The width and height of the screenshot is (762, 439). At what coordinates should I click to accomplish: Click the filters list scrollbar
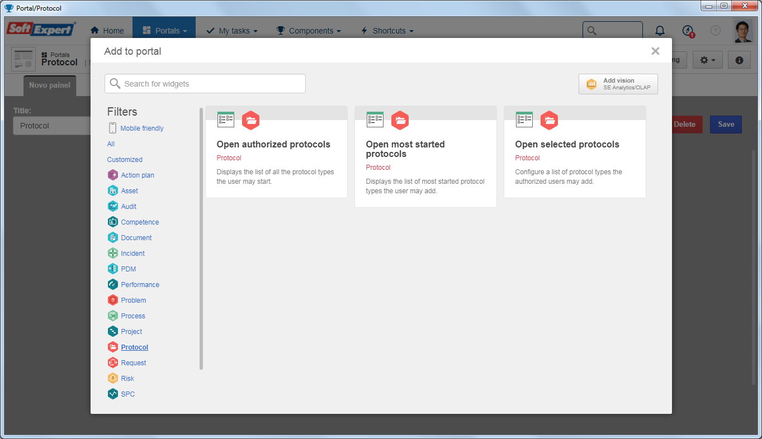pyautogui.click(x=201, y=238)
